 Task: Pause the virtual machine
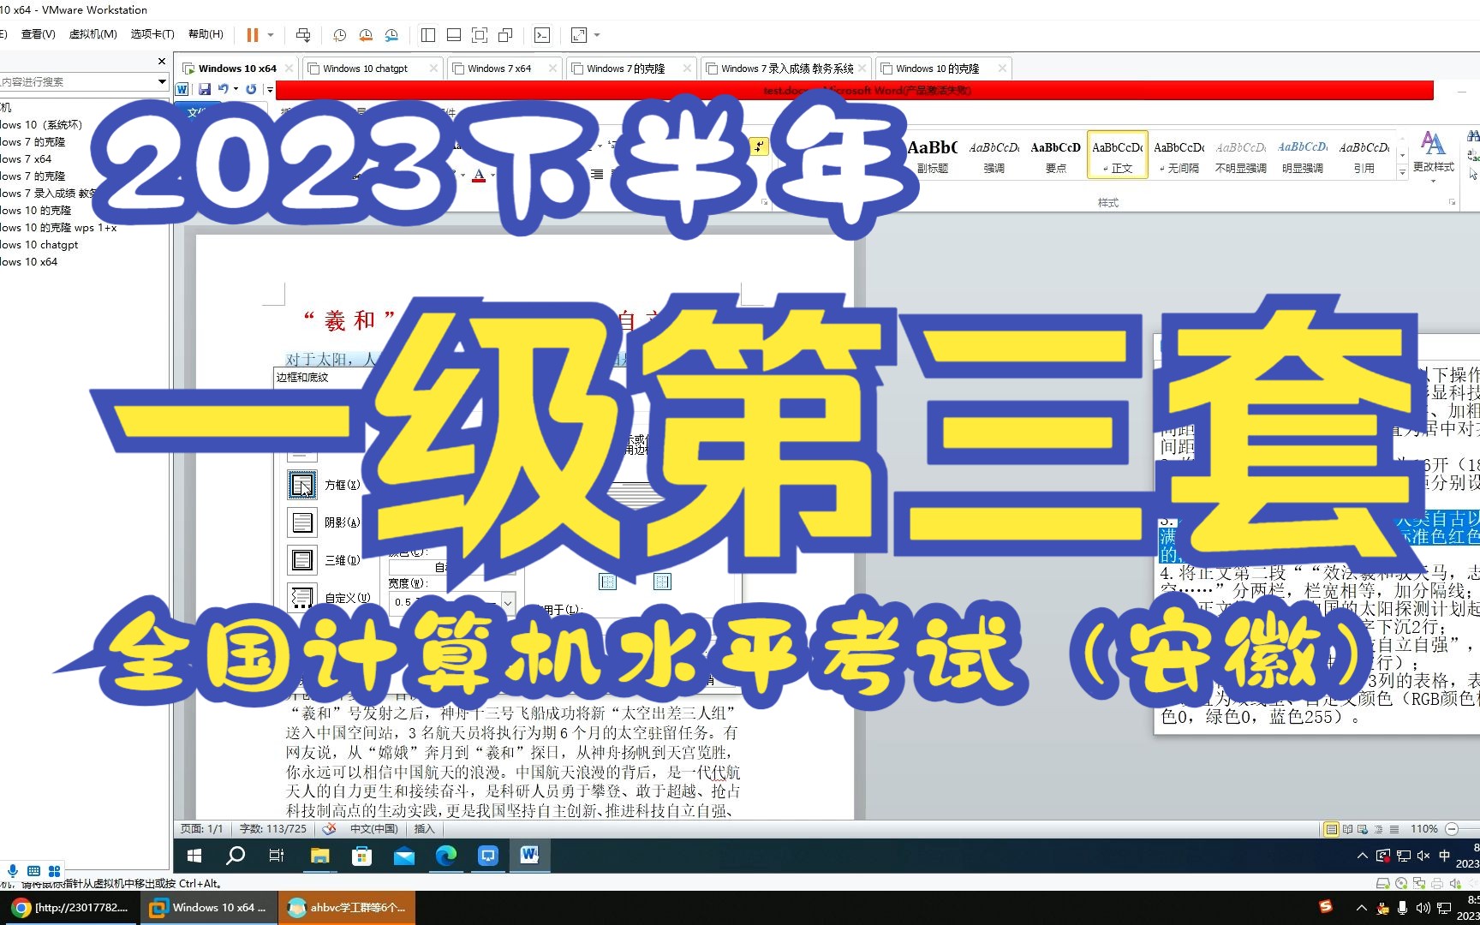click(x=253, y=35)
